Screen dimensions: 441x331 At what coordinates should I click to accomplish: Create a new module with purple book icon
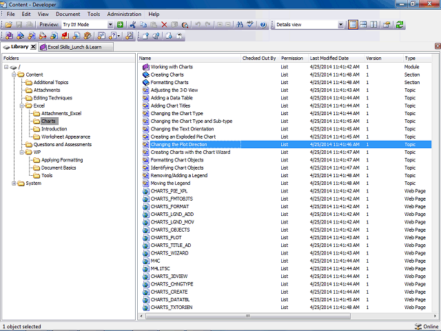point(9,36)
